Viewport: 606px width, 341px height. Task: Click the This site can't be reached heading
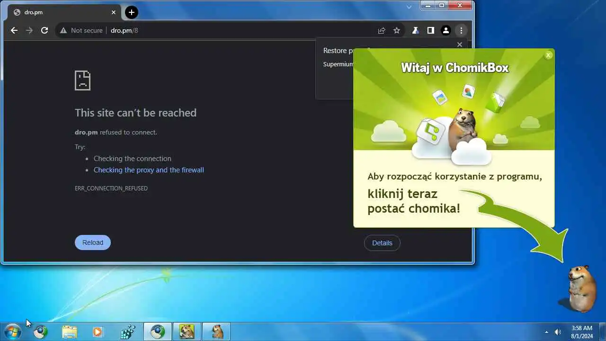[135, 113]
